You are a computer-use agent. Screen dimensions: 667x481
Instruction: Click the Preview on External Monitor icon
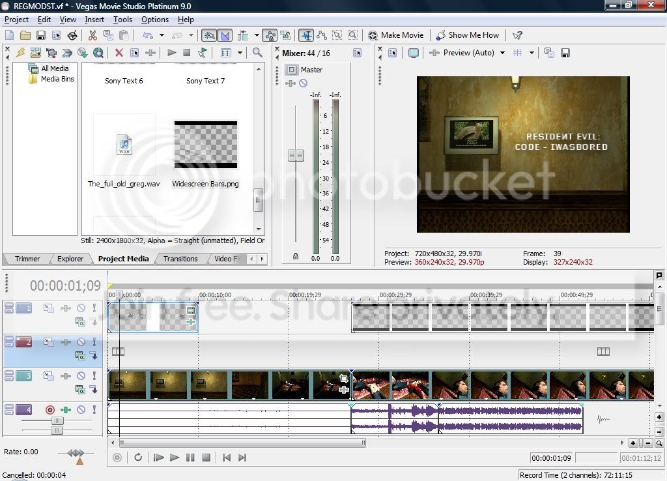[x=413, y=53]
